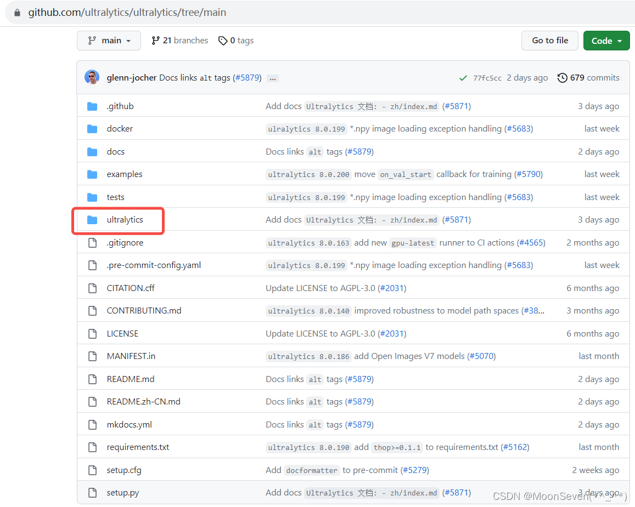Open the setup.cfg file
The width and height of the screenshot is (635, 507).
(124, 470)
